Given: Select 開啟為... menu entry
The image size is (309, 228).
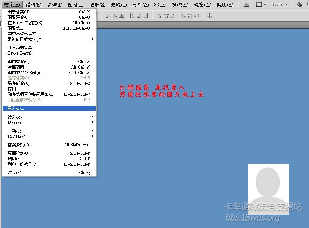Looking at the screenshot, I should (x=49, y=28).
